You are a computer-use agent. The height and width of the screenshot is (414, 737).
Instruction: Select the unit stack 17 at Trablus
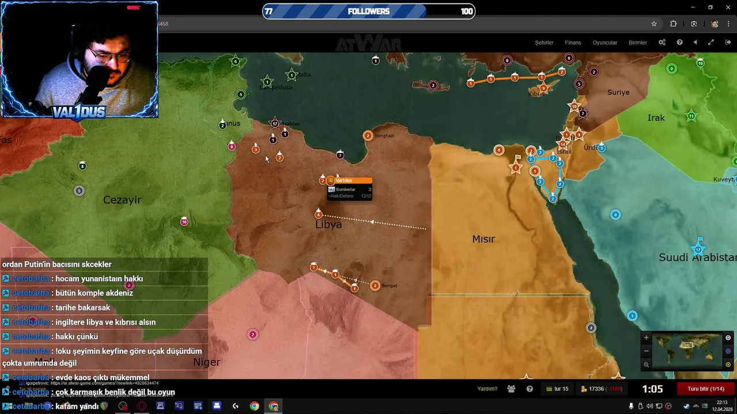tap(275, 124)
